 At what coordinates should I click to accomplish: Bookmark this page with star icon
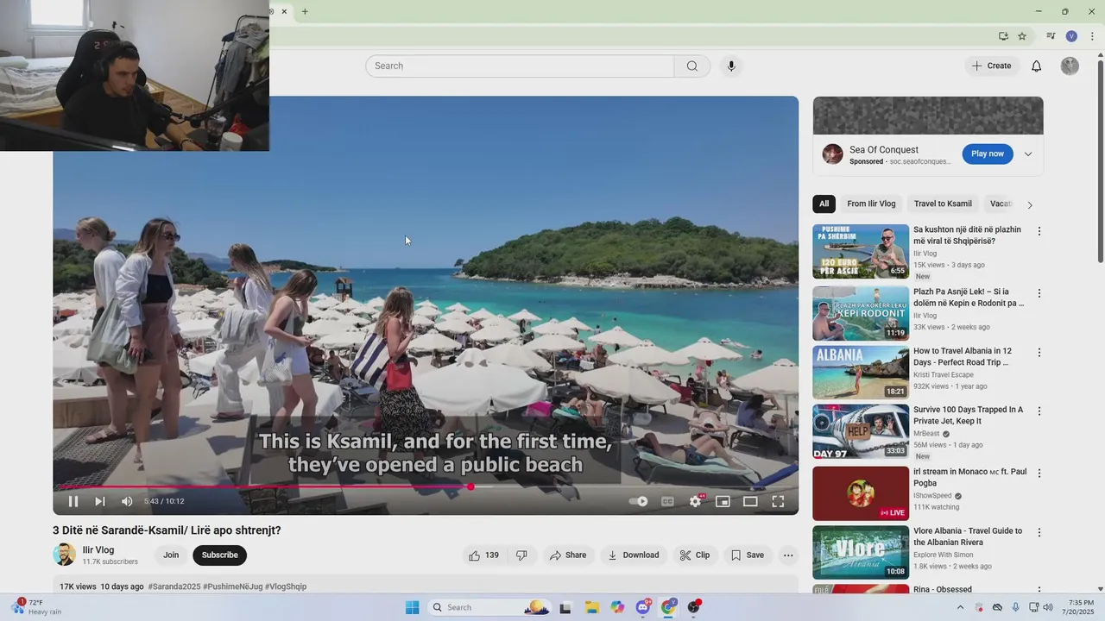click(x=1022, y=36)
